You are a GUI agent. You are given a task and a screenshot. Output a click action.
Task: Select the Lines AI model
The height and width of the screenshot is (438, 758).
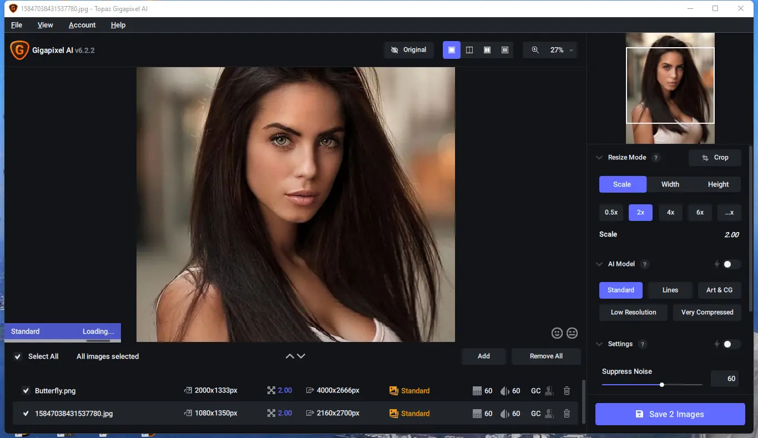click(670, 290)
